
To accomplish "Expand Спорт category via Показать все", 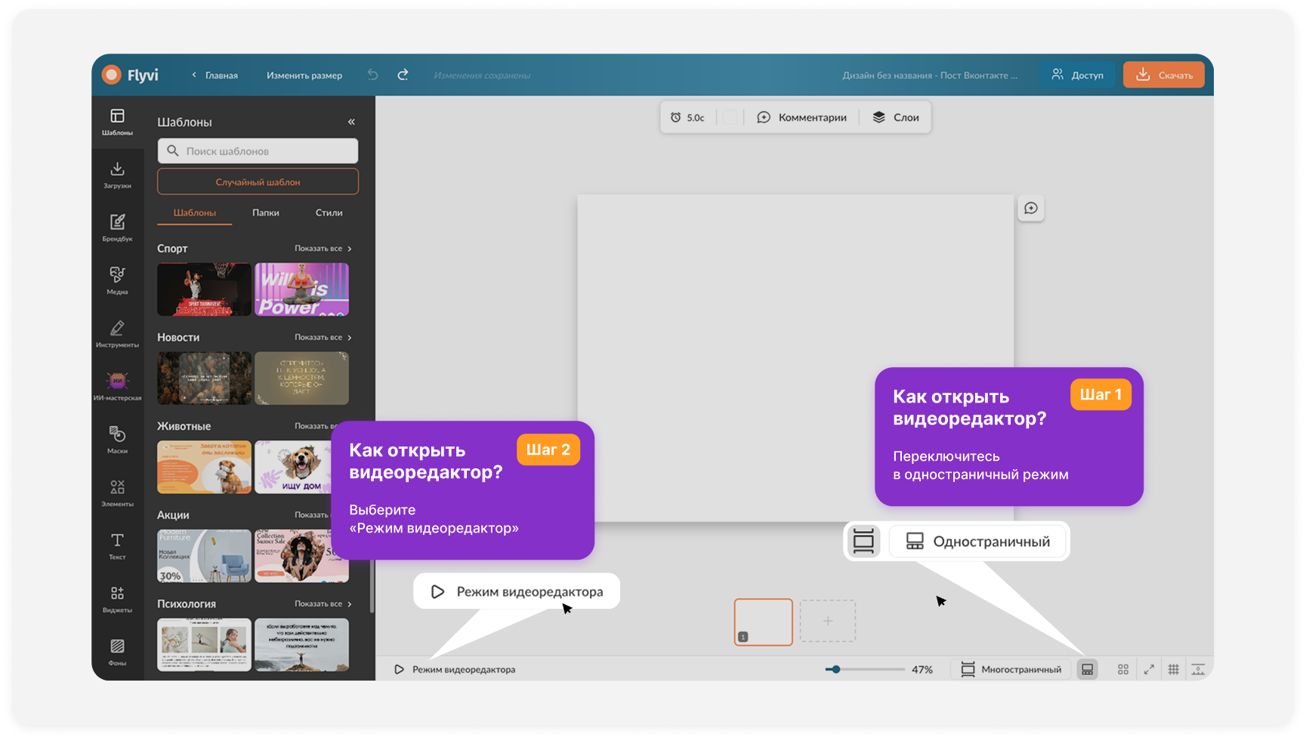I will click(x=323, y=249).
